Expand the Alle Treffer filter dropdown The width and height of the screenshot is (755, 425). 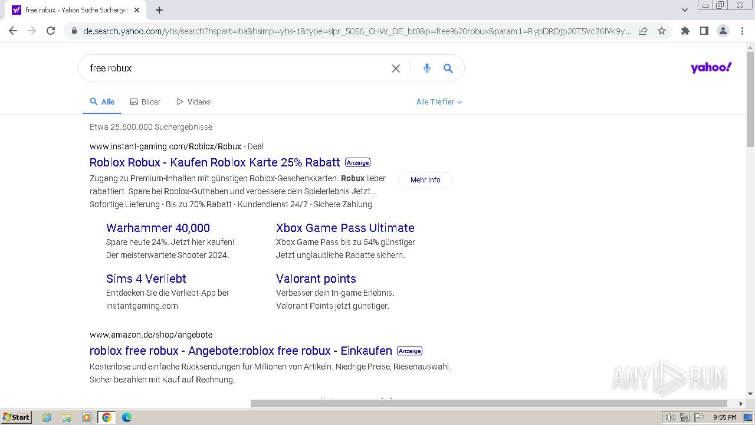tap(439, 102)
